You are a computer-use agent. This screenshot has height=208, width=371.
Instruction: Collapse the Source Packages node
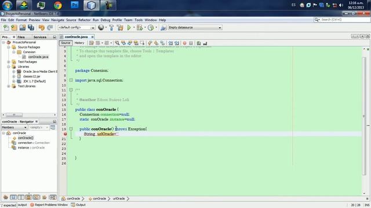[x=9, y=47]
